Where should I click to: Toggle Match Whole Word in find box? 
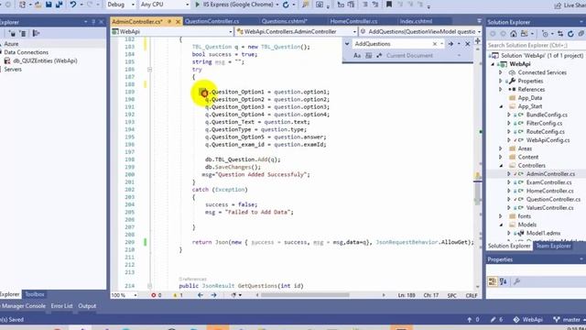click(x=368, y=55)
